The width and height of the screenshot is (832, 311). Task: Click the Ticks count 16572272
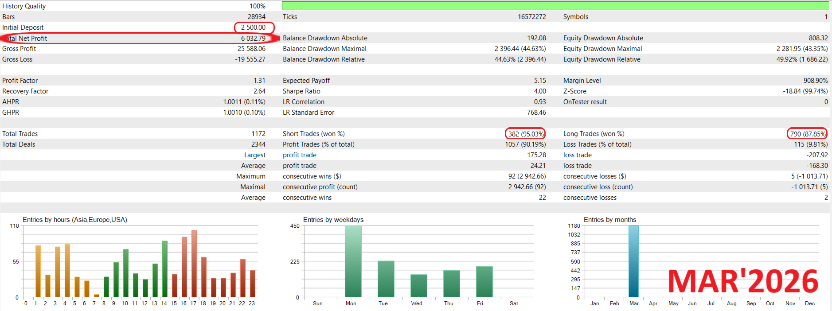pos(531,17)
